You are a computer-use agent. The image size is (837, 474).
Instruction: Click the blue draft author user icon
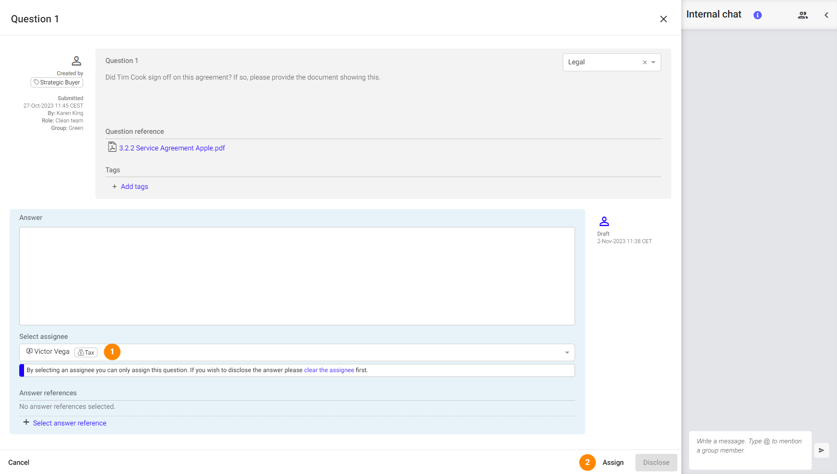(x=604, y=221)
